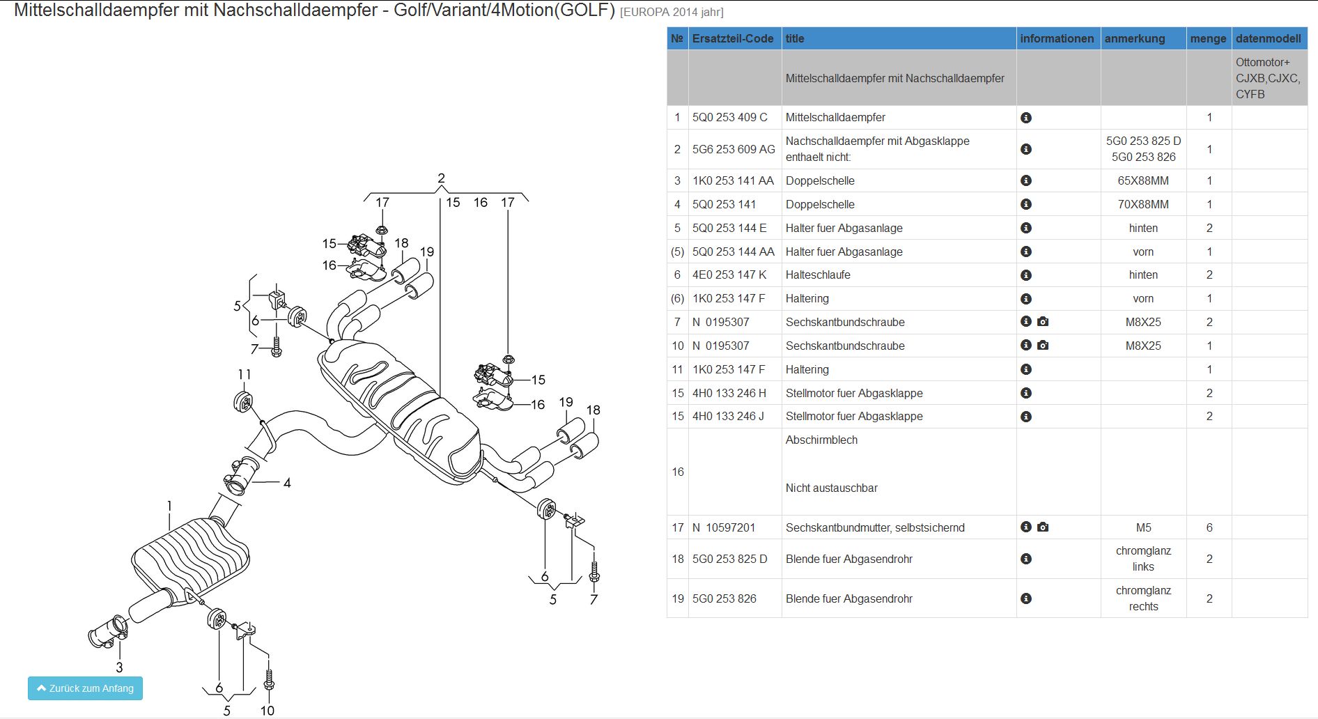Click the Mittelschalldaempfer part 1 in diagram
The image size is (1318, 719).
coord(189,557)
